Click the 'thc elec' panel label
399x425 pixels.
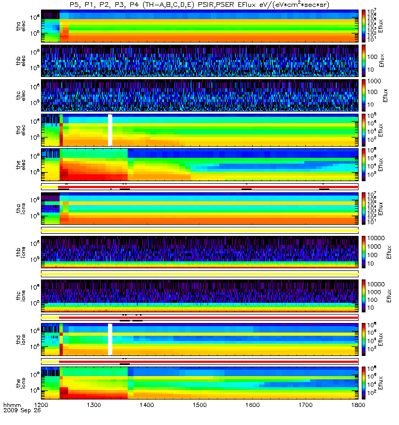[x=21, y=96]
